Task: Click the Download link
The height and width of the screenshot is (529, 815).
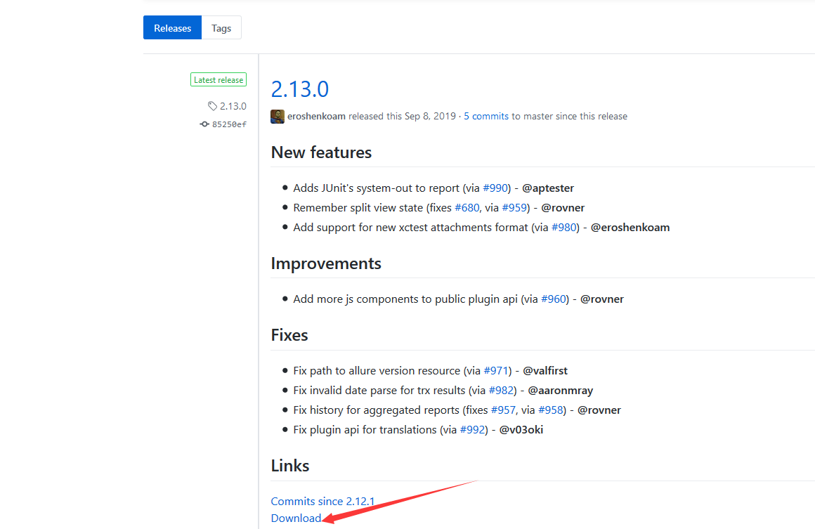Action: click(x=296, y=518)
